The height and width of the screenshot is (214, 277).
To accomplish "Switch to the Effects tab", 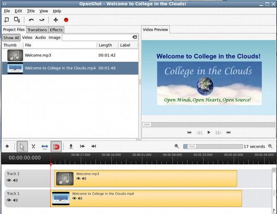I will tap(56, 30).
